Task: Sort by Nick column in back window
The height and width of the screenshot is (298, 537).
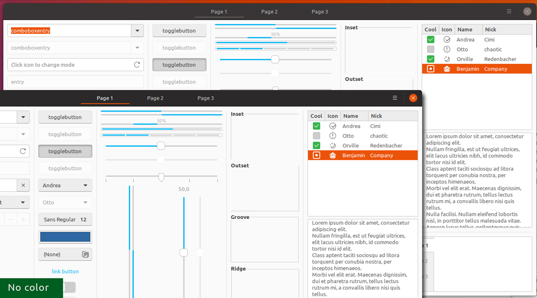Action: pos(507,29)
